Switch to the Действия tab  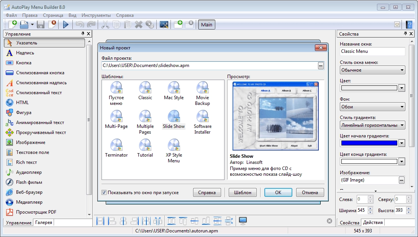tap(373, 222)
